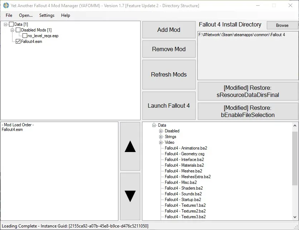Select Fallout4 - Textures2.ba2 file
This screenshot has width=299, height=230.
pyautogui.click(x=185, y=211)
